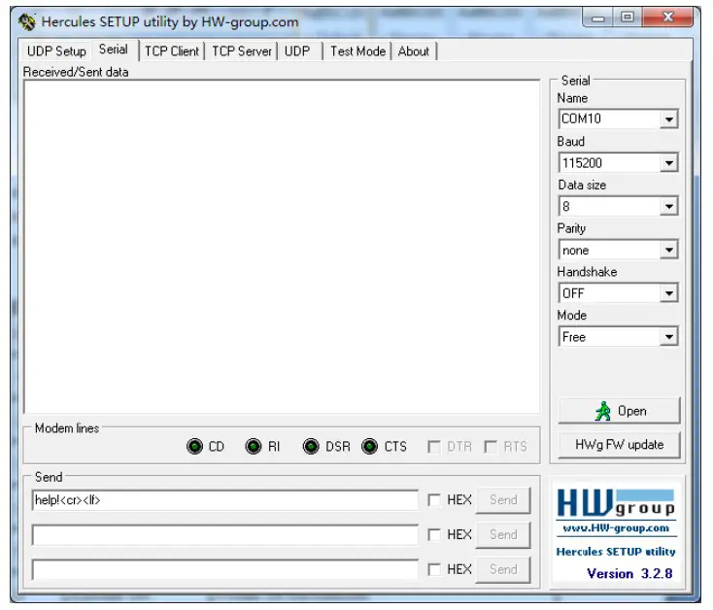Click the Received/Sent data text area

[282, 247]
